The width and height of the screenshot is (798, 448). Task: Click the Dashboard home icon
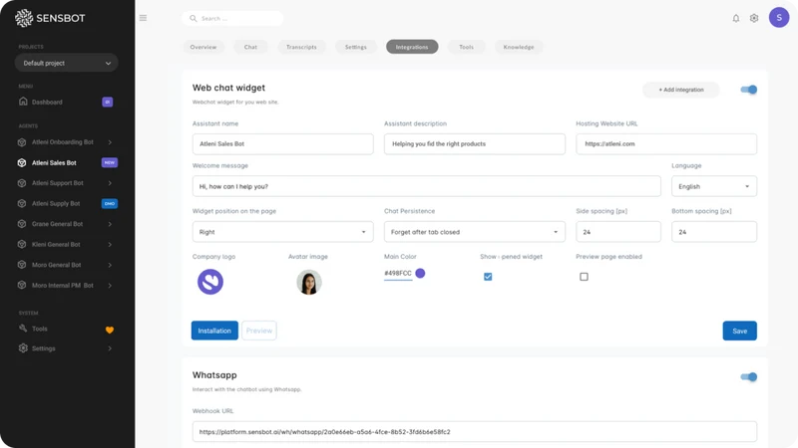click(x=23, y=102)
